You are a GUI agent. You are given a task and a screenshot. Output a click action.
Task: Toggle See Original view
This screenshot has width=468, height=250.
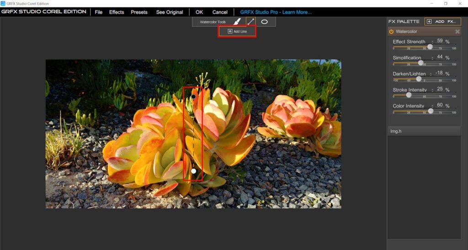click(170, 12)
